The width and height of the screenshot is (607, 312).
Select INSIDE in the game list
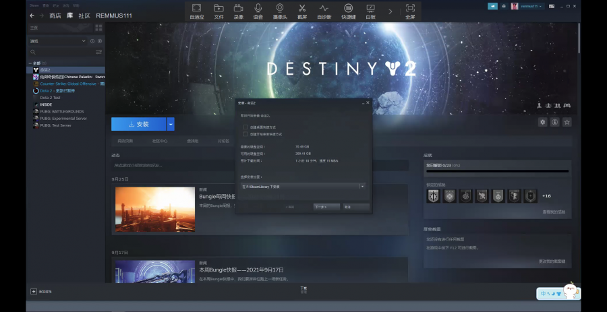coord(65,104)
